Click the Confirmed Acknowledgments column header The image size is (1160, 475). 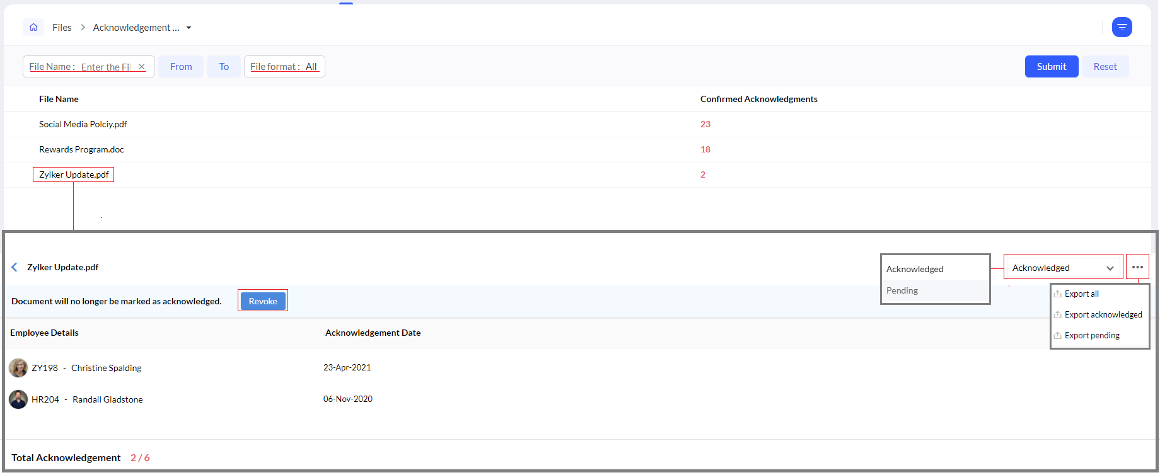click(758, 99)
